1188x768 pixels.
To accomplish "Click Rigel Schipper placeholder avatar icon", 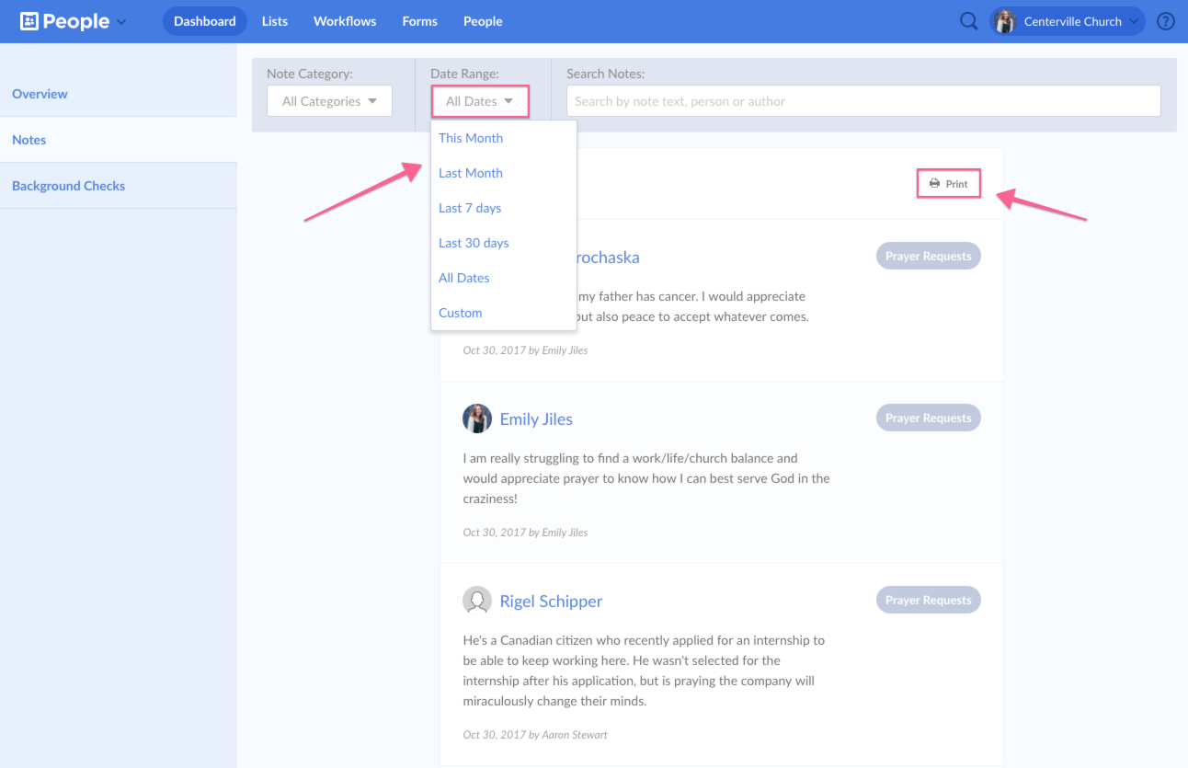I will (476, 601).
